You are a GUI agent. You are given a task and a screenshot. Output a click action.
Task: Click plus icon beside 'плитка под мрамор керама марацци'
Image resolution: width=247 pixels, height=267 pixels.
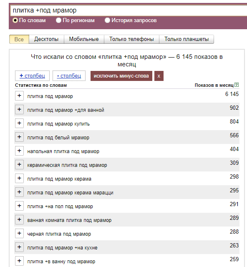pos(19,192)
